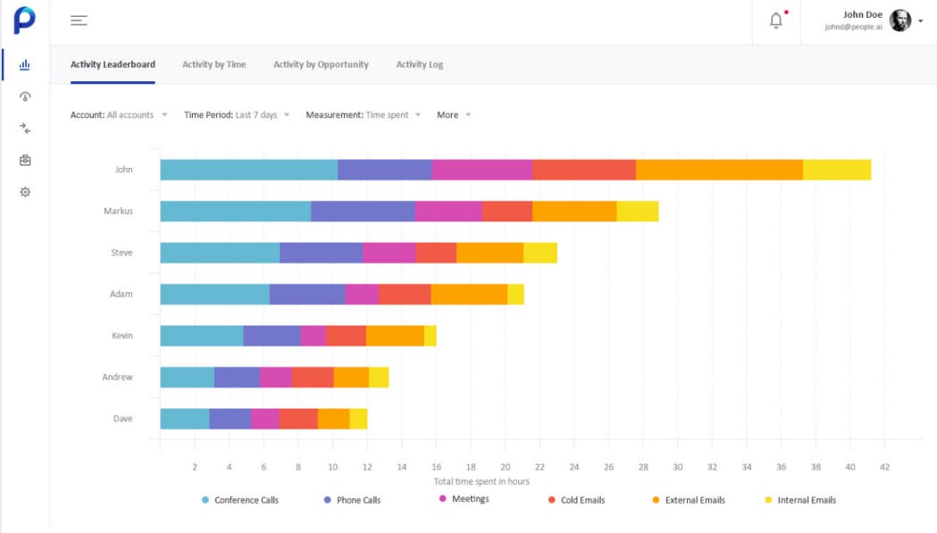This screenshot has width=937, height=533.
Task: Open the briefcase sidebar icon
Action: click(x=25, y=160)
